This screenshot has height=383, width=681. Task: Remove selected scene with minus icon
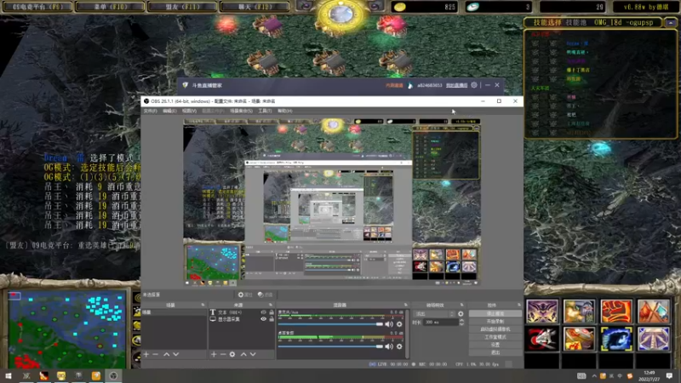[x=155, y=354]
